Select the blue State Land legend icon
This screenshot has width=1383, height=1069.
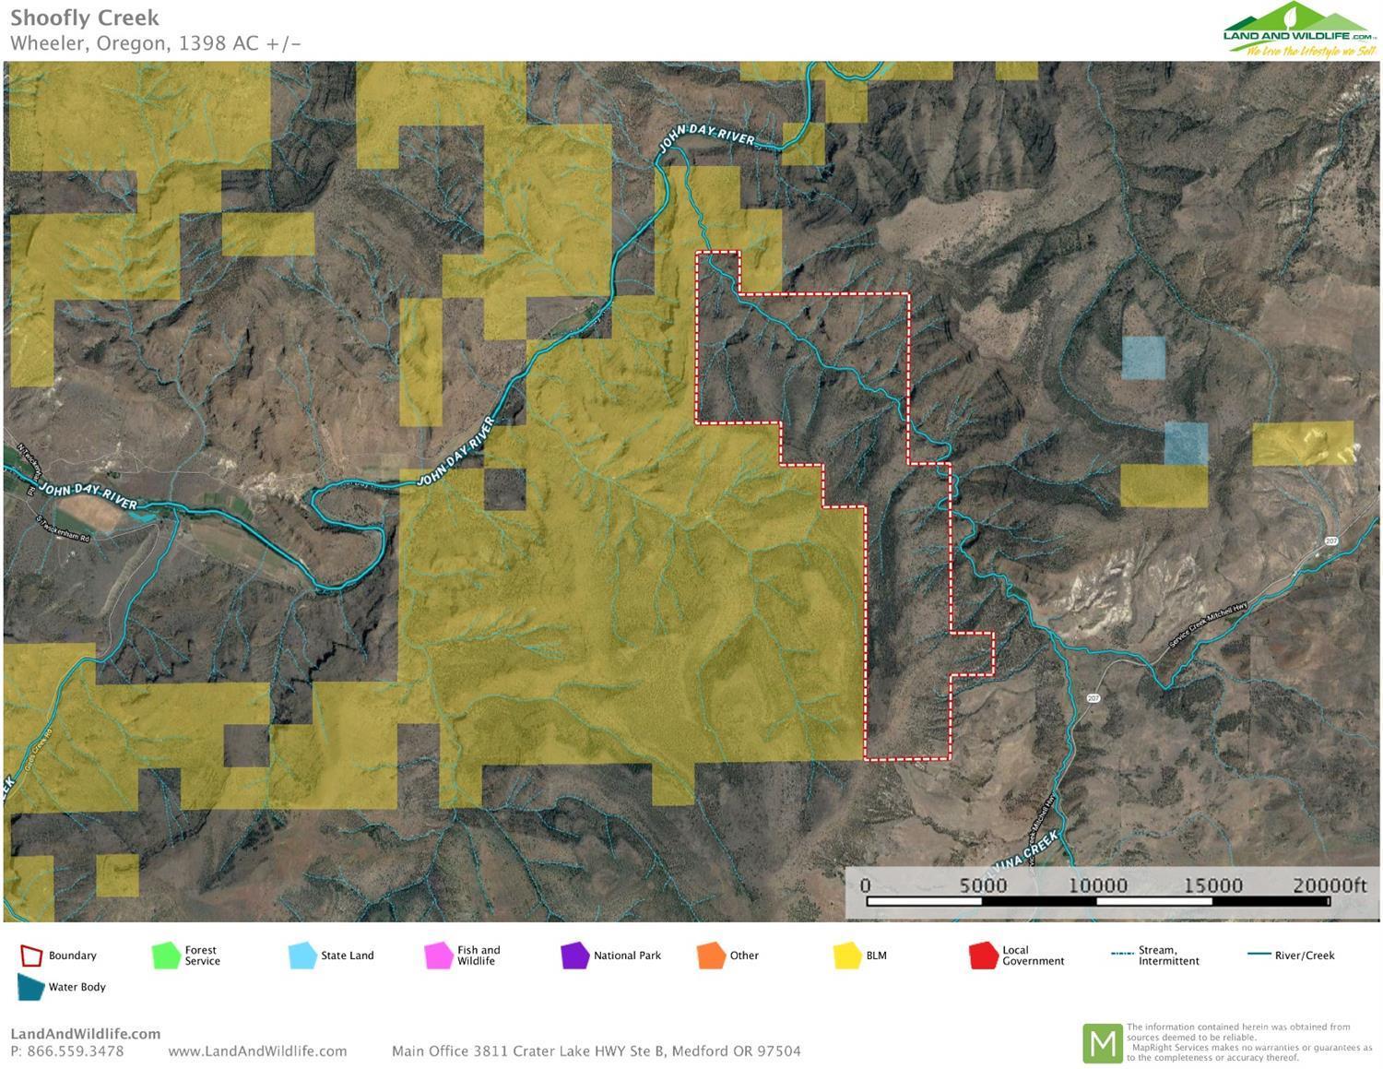[302, 956]
